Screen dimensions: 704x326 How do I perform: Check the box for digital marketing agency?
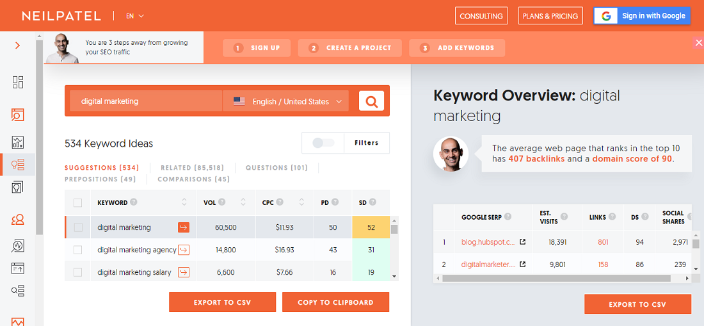(x=77, y=250)
